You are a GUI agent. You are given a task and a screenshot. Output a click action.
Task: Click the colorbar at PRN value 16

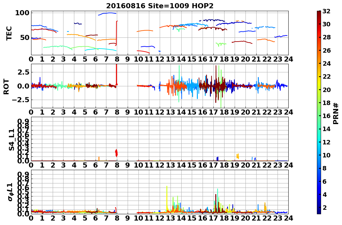[319, 116]
